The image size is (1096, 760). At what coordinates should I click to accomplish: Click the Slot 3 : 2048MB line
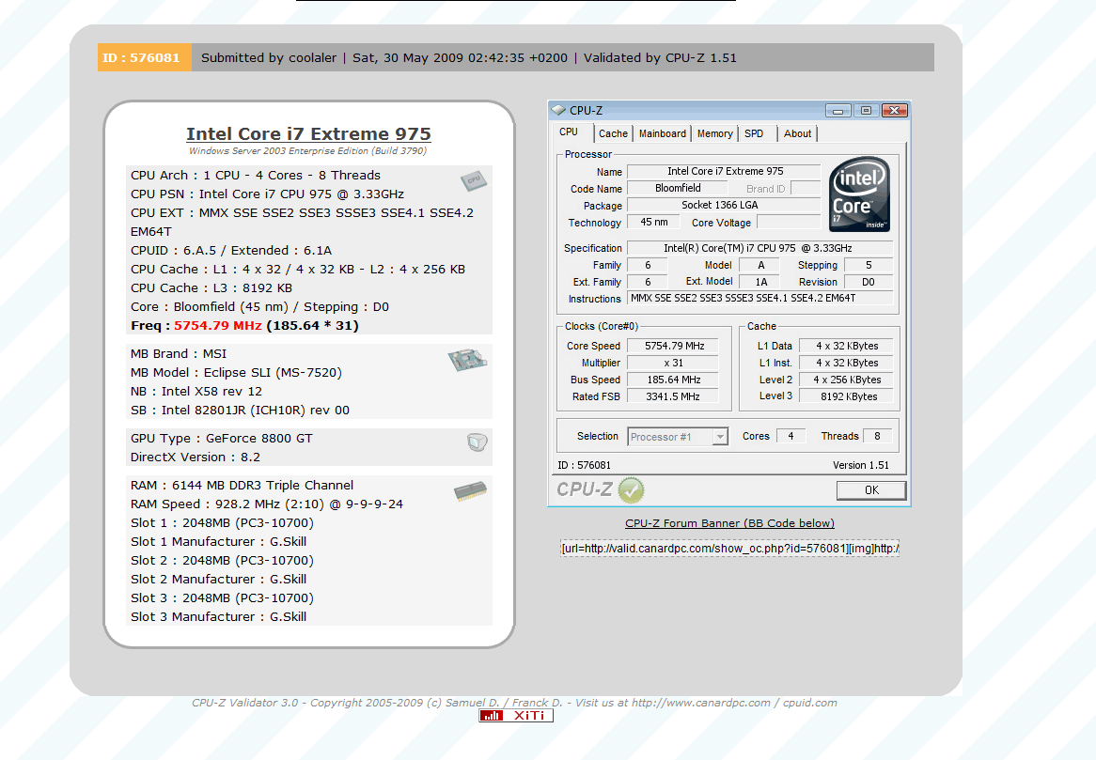222,597
